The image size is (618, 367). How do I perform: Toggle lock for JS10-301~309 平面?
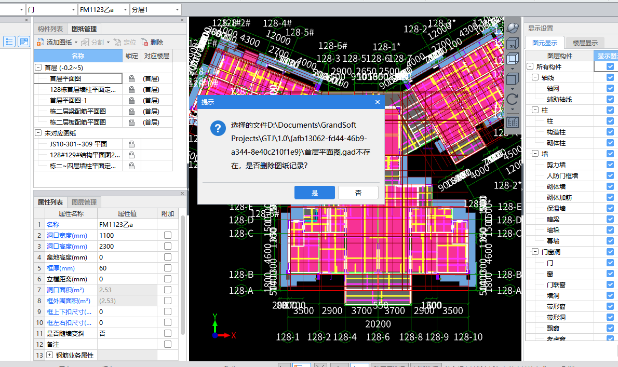click(x=131, y=144)
